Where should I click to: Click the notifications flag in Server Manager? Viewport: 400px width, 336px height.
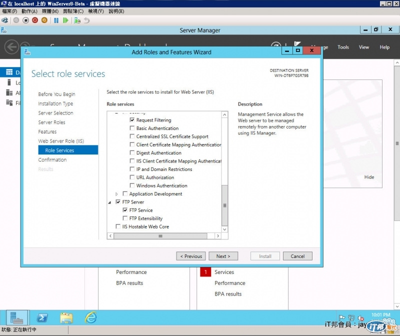297,44
